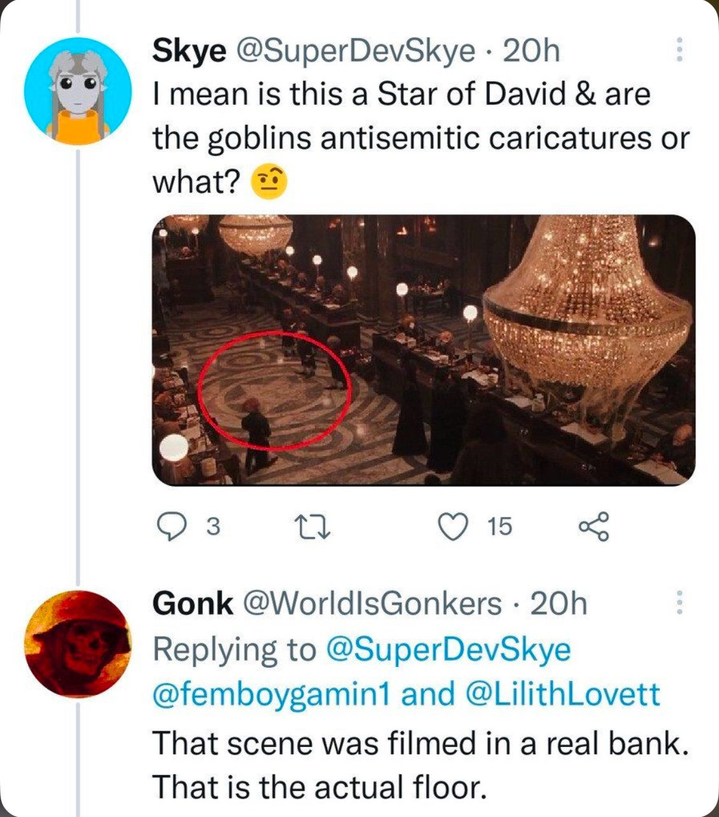Open Gonk's skull helmet avatar
This screenshot has height=817, width=719.
[x=78, y=643]
